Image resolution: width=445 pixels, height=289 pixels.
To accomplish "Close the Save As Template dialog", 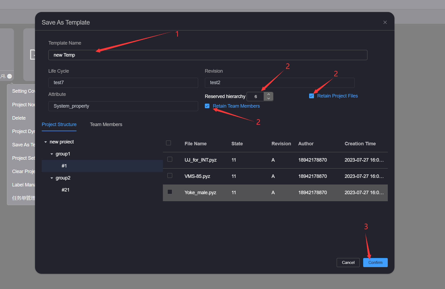I will click(x=385, y=22).
